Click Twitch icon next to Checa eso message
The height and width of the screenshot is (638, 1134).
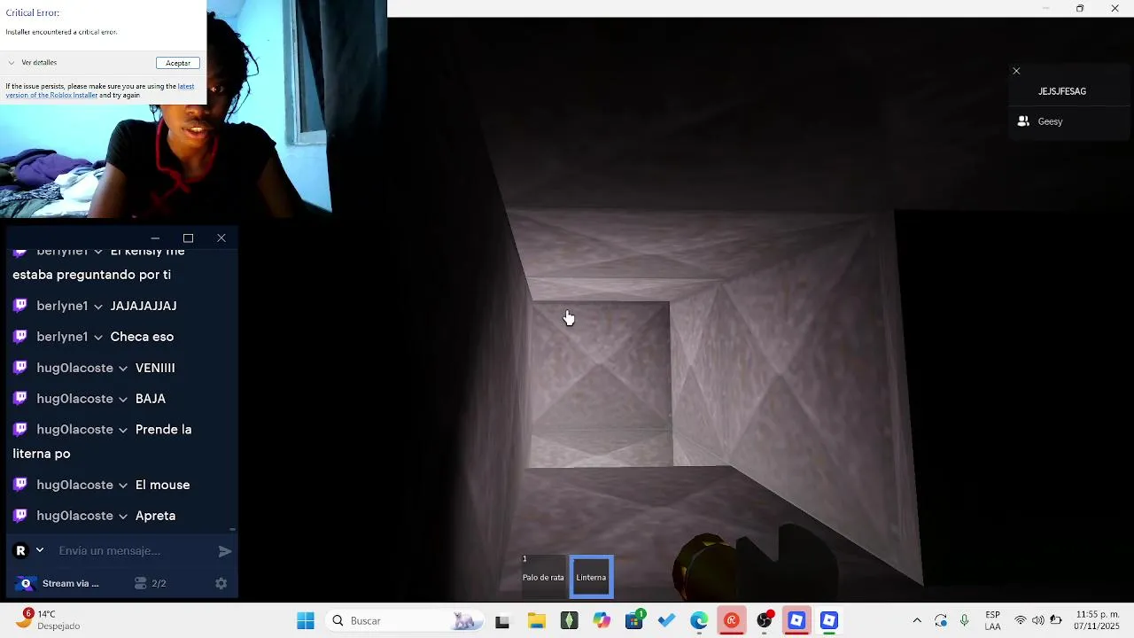(x=20, y=337)
